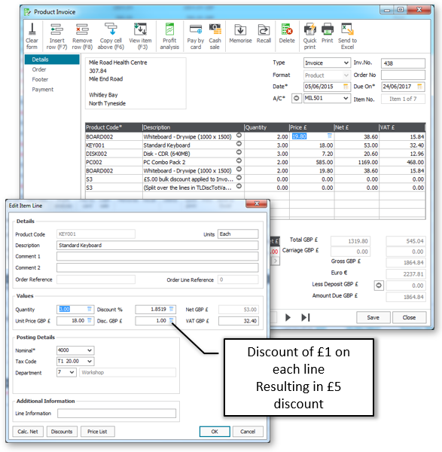The width and height of the screenshot is (442, 452).
Task: Expand the invoice Type dropdown
Action: (346, 63)
